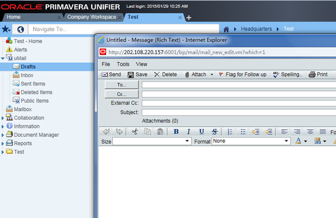This screenshot has height=218, width=336.
Task: Click the Undo icon in editor toolbar
Action: (106, 131)
